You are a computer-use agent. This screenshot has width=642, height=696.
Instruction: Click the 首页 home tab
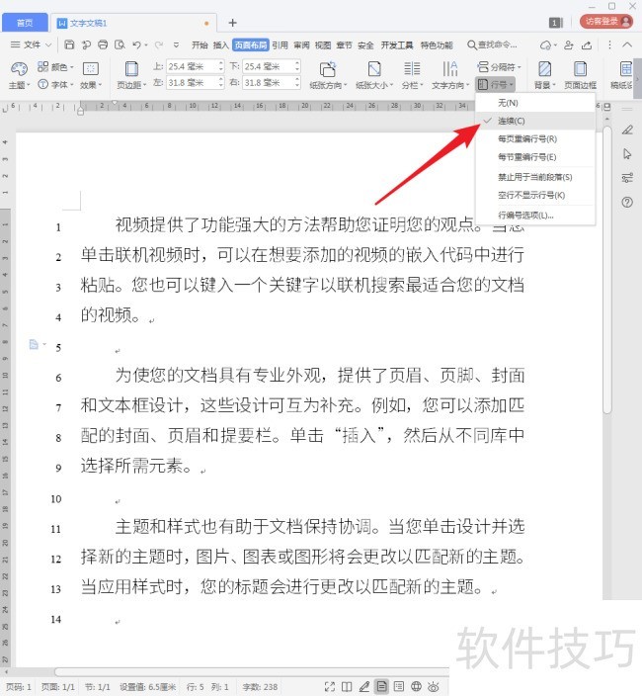point(25,22)
